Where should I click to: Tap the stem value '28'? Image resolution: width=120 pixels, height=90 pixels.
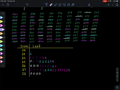click(24, 74)
